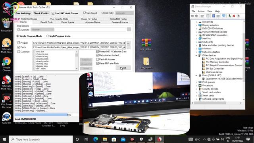Open SamFirm desktop icon
The height and width of the screenshot is (143, 254).
pyautogui.click(x=6, y=118)
